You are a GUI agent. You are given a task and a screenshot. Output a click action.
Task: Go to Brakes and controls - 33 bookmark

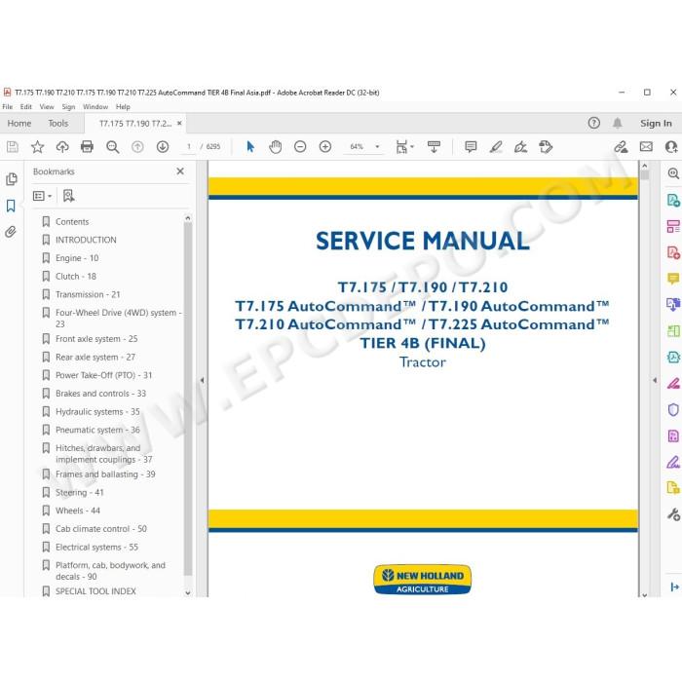pyautogui.click(x=100, y=394)
